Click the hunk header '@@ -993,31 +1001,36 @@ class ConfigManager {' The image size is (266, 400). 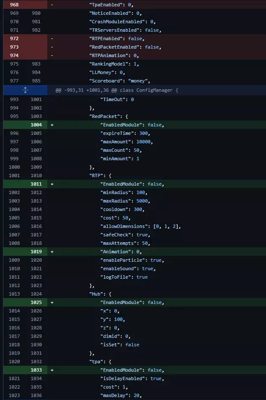click(117, 90)
